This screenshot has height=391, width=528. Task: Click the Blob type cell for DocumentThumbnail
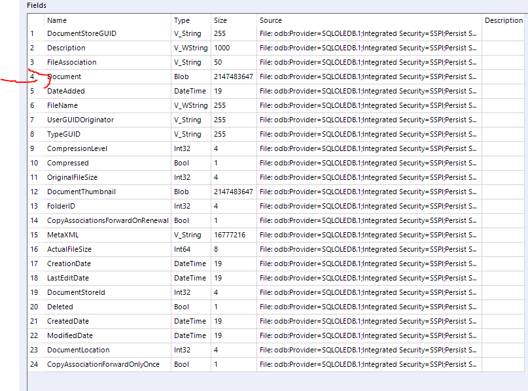coord(181,192)
